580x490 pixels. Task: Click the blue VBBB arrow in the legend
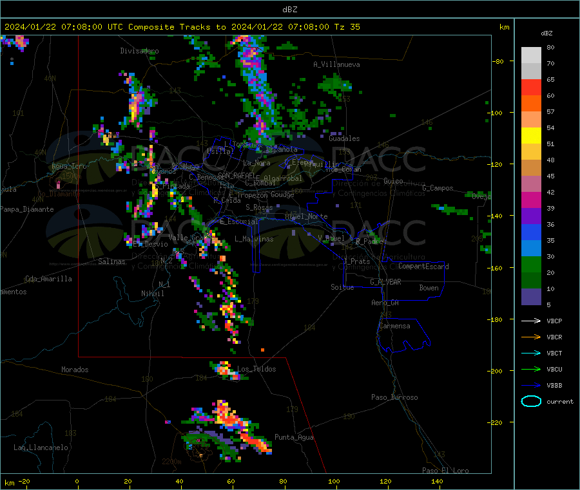(x=531, y=386)
